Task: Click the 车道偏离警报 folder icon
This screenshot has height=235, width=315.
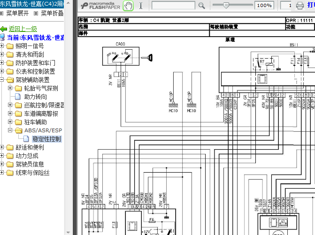Action: click(x=18, y=114)
